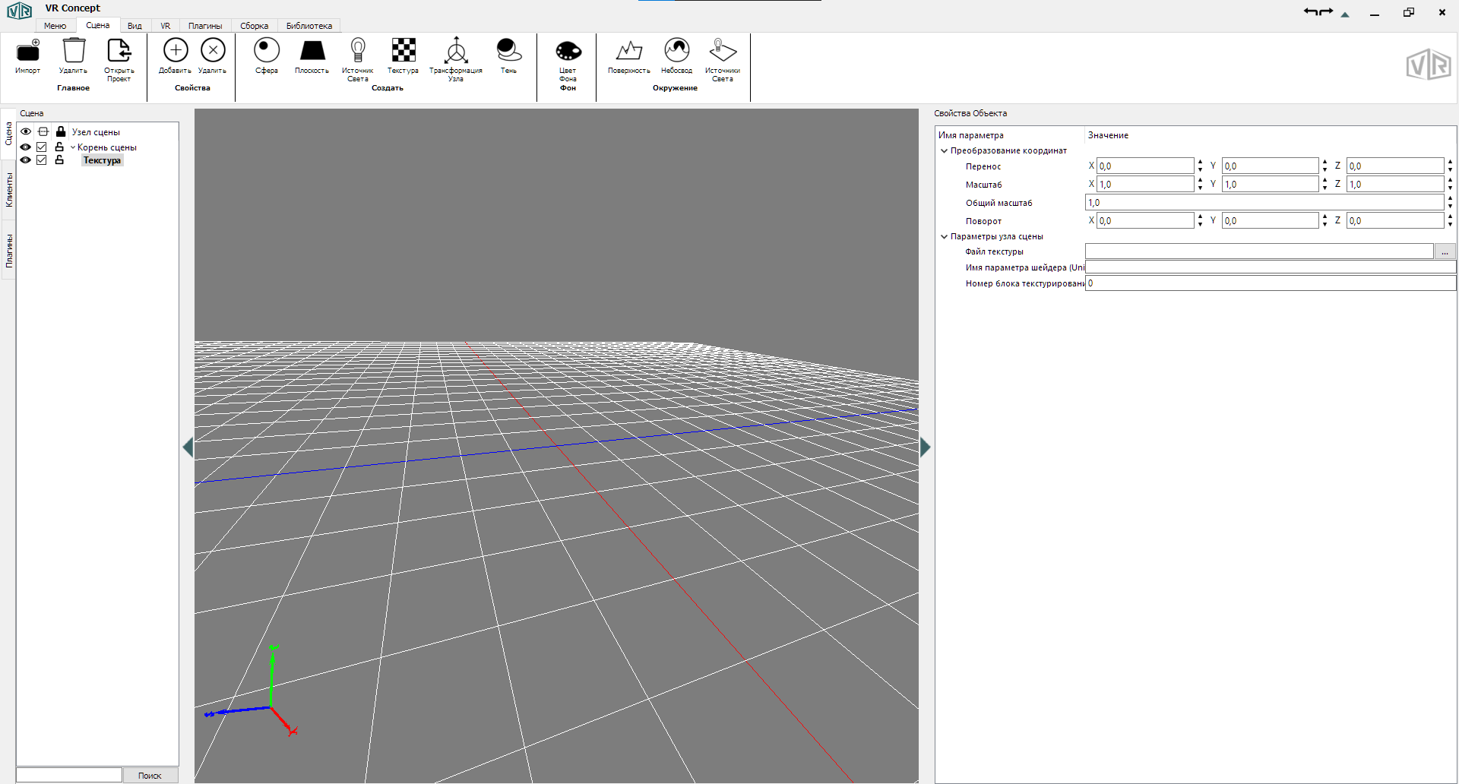
Task: Click the axis gizmo in the viewport
Action: [252, 691]
